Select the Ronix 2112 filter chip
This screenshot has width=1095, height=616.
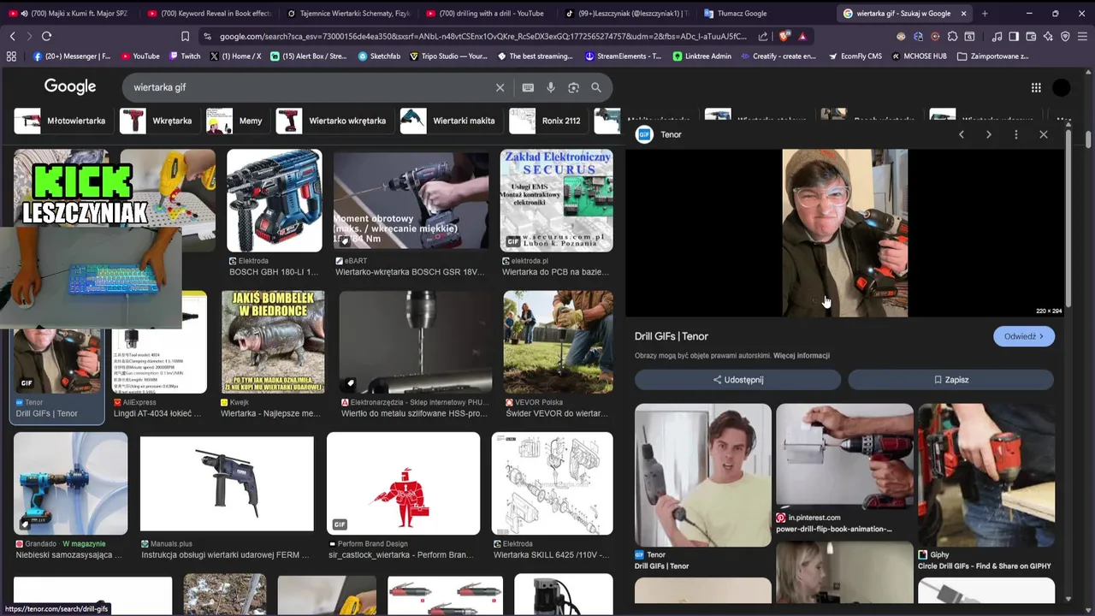[x=548, y=121]
